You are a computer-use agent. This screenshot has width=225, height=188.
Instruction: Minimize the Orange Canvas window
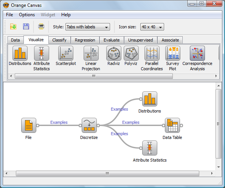192,4
